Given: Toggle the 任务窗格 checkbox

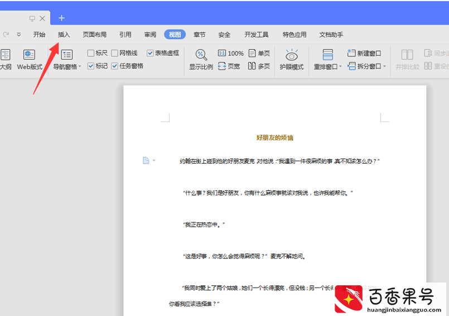Looking at the screenshot, I should (114, 66).
